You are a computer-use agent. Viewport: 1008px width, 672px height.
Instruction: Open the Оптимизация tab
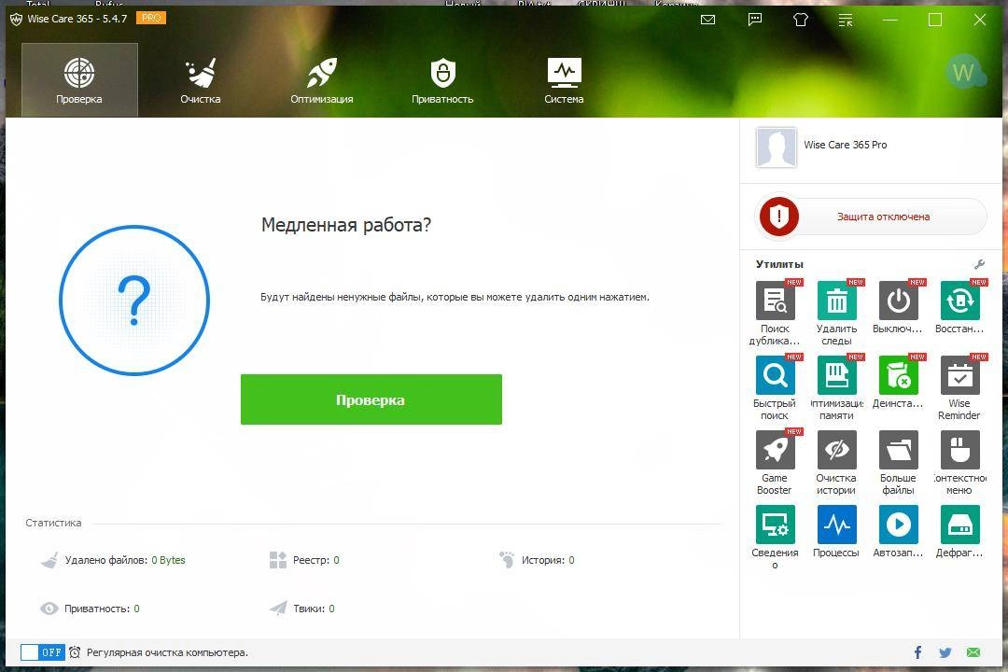point(321,79)
